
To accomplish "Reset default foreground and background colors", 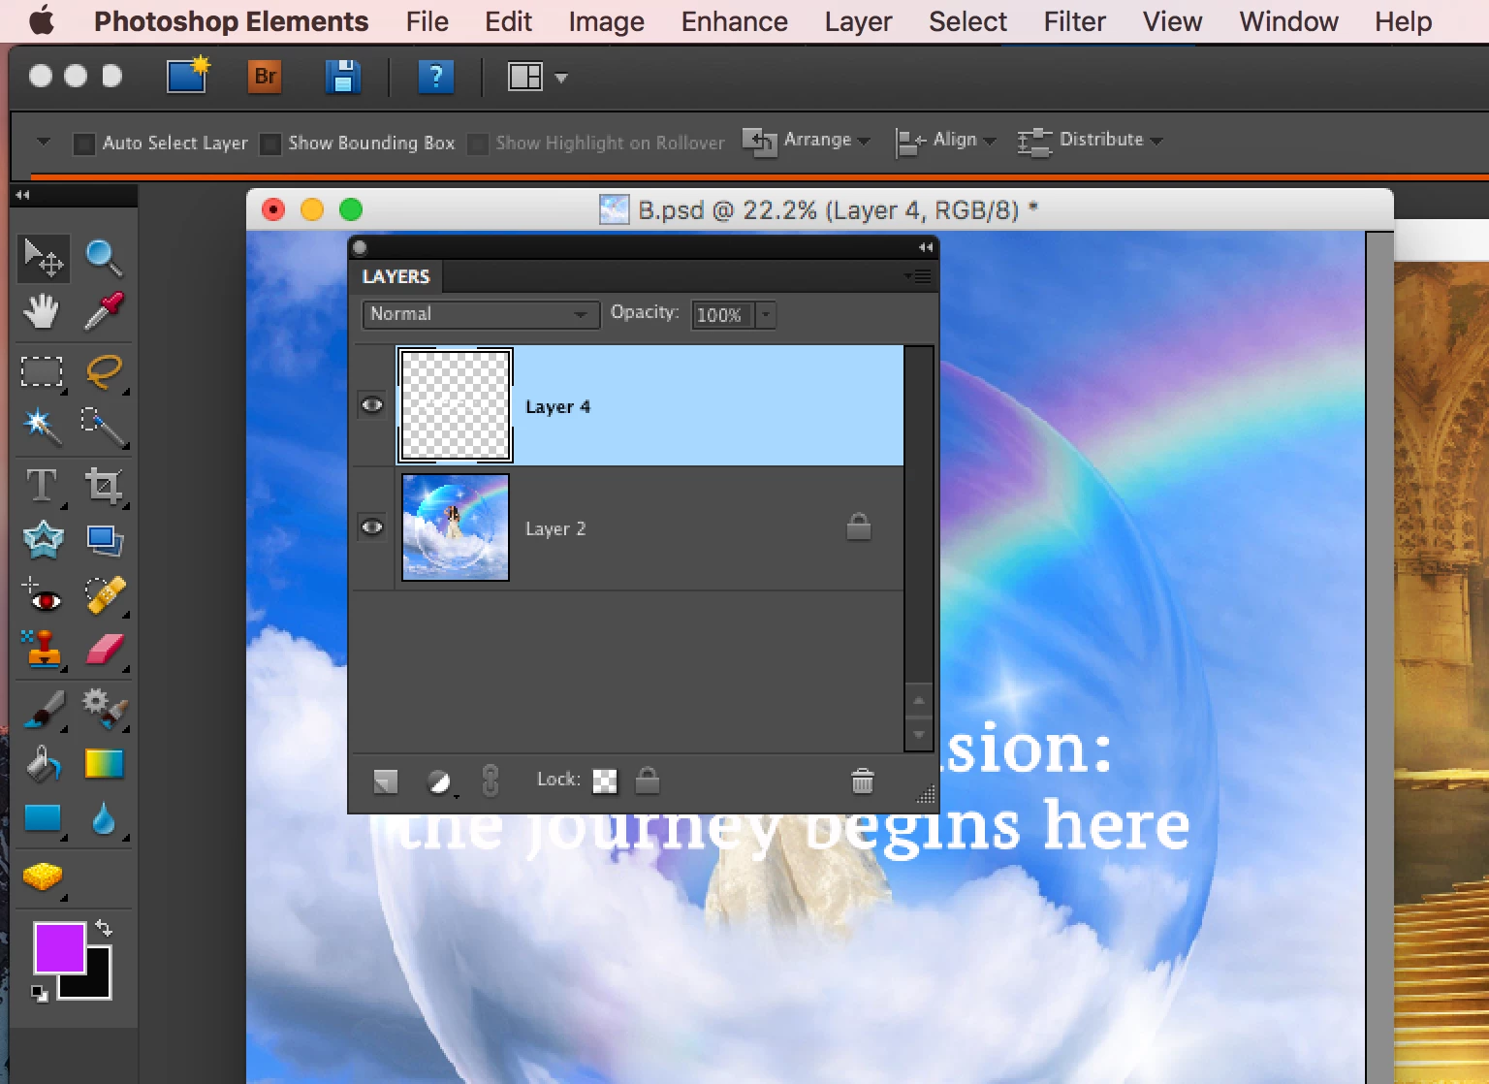I will [40, 993].
